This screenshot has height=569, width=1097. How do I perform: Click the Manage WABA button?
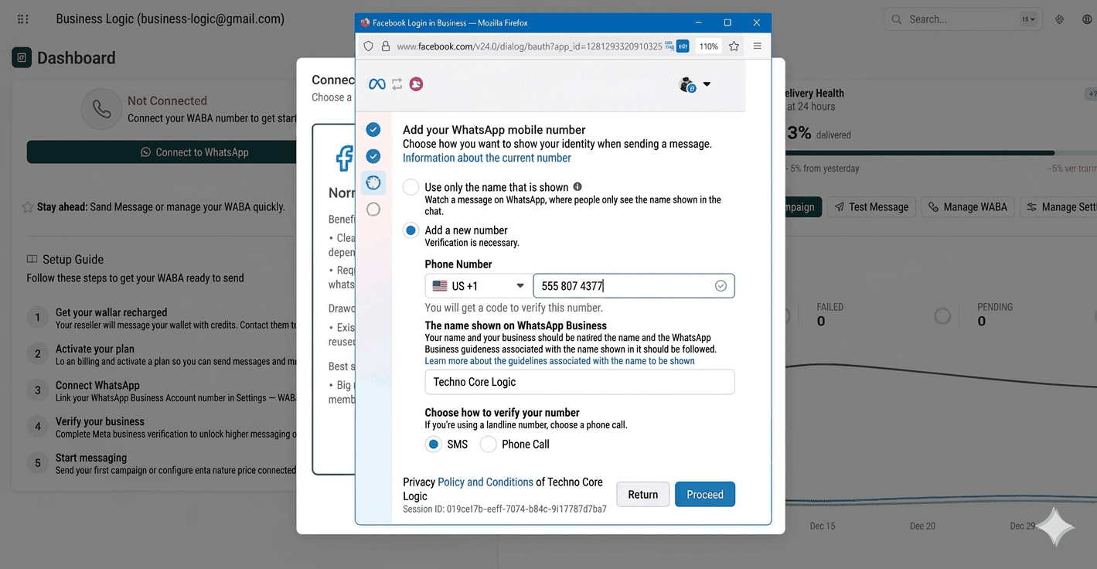point(967,207)
